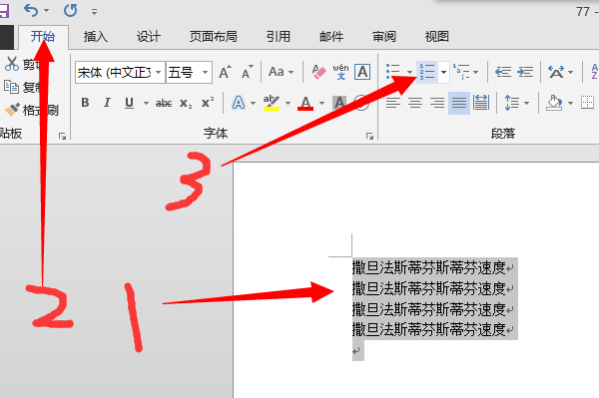Screen dimensions: 599x398
Task: Open the clipboard group dialog launcher
Action: point(63,136)
